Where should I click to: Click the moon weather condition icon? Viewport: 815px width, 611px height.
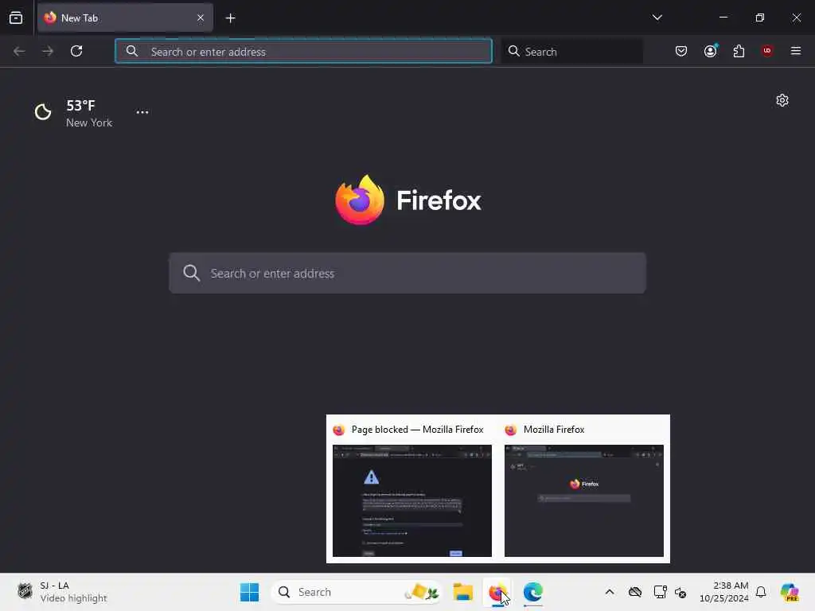click(43, 111)
